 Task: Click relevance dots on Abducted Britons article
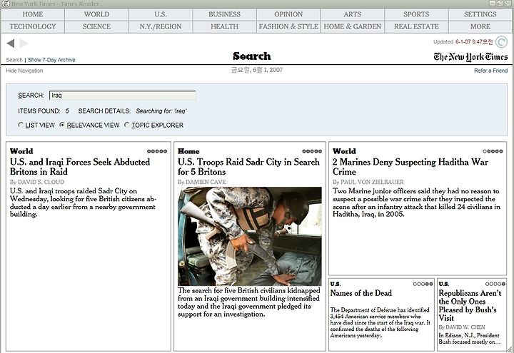click(157, 151)
